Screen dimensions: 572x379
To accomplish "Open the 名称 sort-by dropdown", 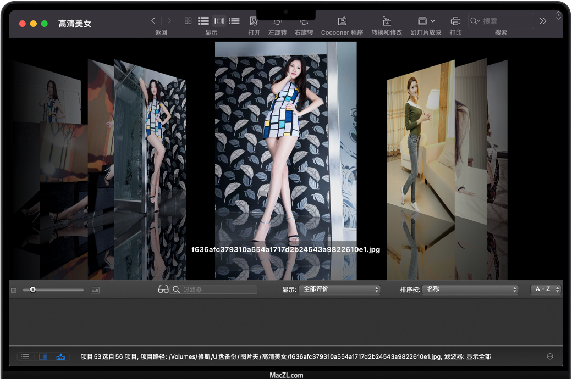I will click(470, 289).
